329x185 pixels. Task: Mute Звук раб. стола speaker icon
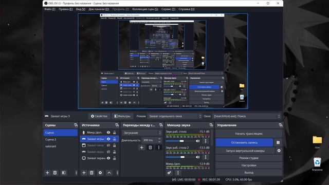(x=197, y=141)
